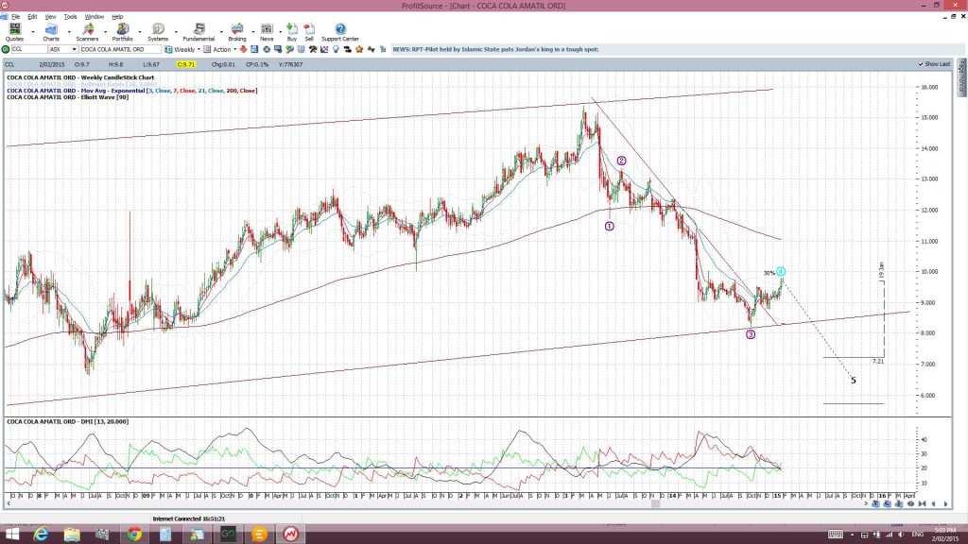
Task: Click the hammer tools icon in chart toolbar
Action: 313,49
